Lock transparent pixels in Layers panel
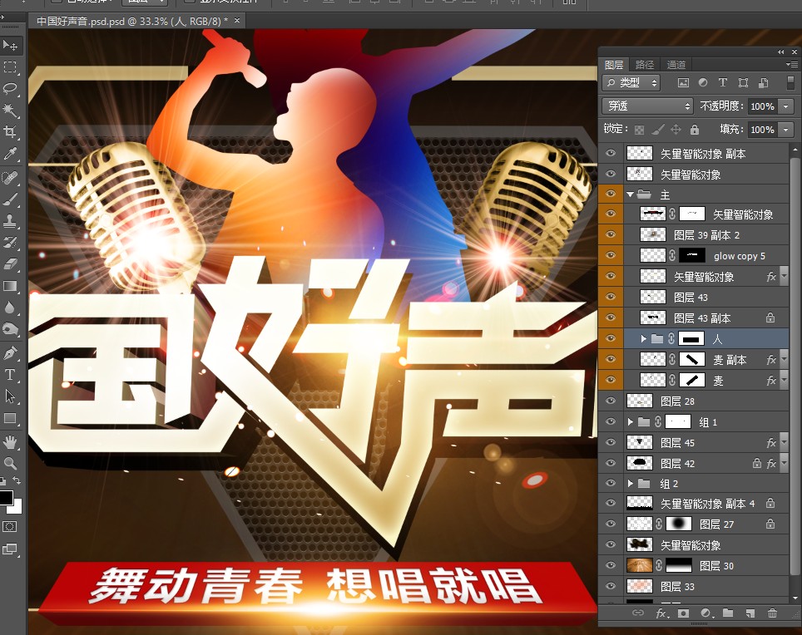Viewport: 802px width, 635px height. [639, 130]
